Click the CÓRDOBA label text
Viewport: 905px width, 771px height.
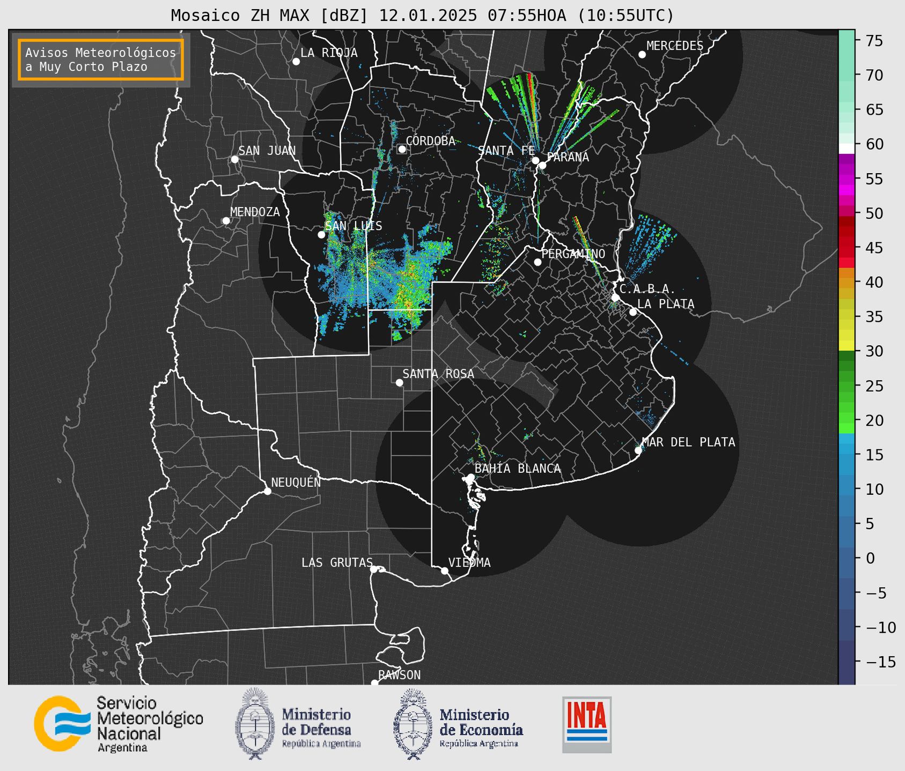click(430, 141)
